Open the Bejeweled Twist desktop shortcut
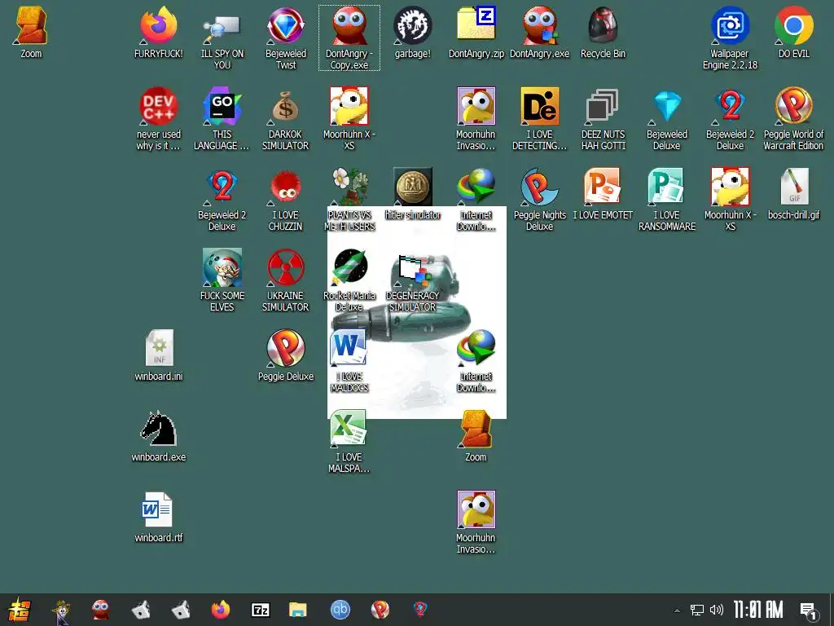 click(286, 37)
